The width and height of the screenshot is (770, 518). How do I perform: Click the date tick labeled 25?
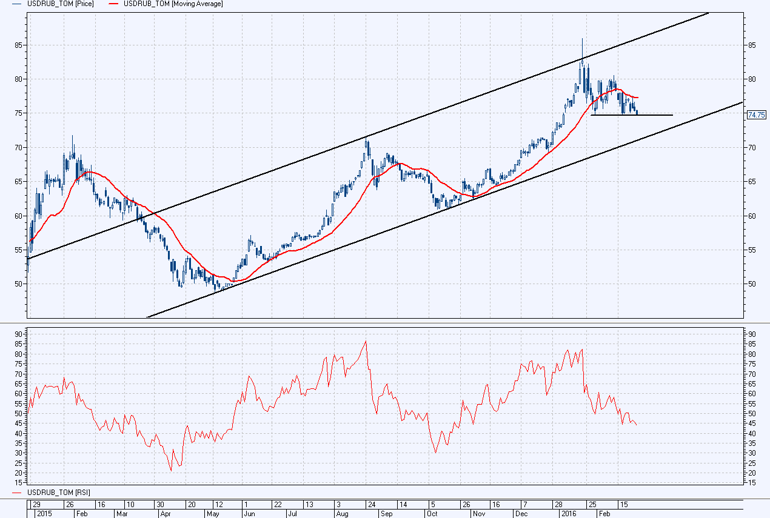[592, 504]
